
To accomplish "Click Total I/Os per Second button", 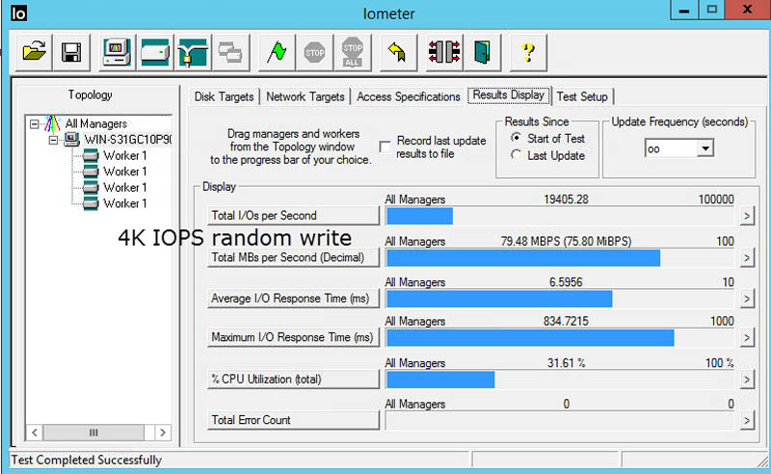I will point(293,216).
